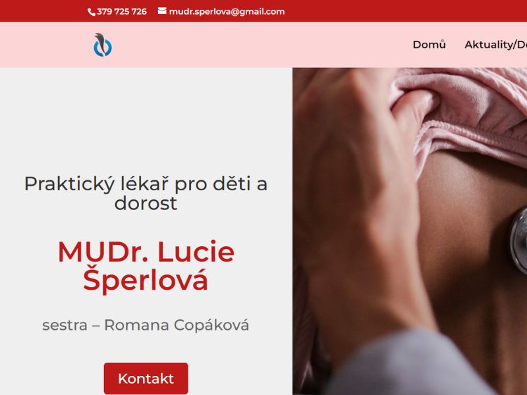527x395 pixels.
Task: Call the number 379 725 726
Action: click(122, 12)
